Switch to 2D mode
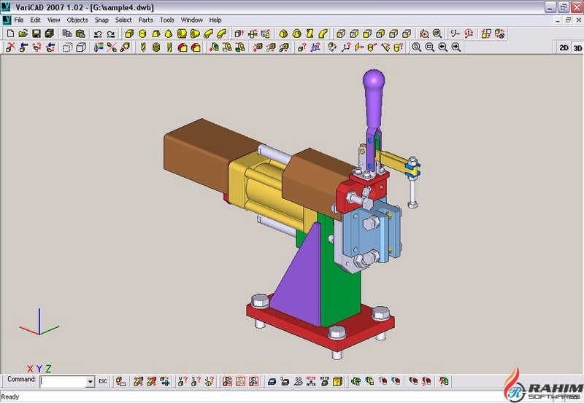584x403 pixels. [564, 47]
